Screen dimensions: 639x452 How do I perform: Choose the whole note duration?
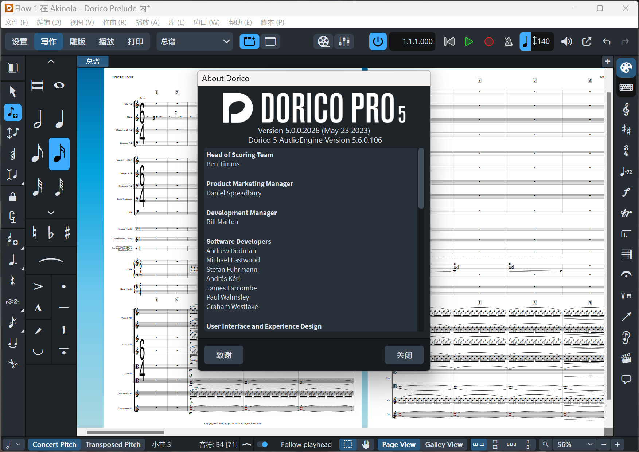(59, 85)
